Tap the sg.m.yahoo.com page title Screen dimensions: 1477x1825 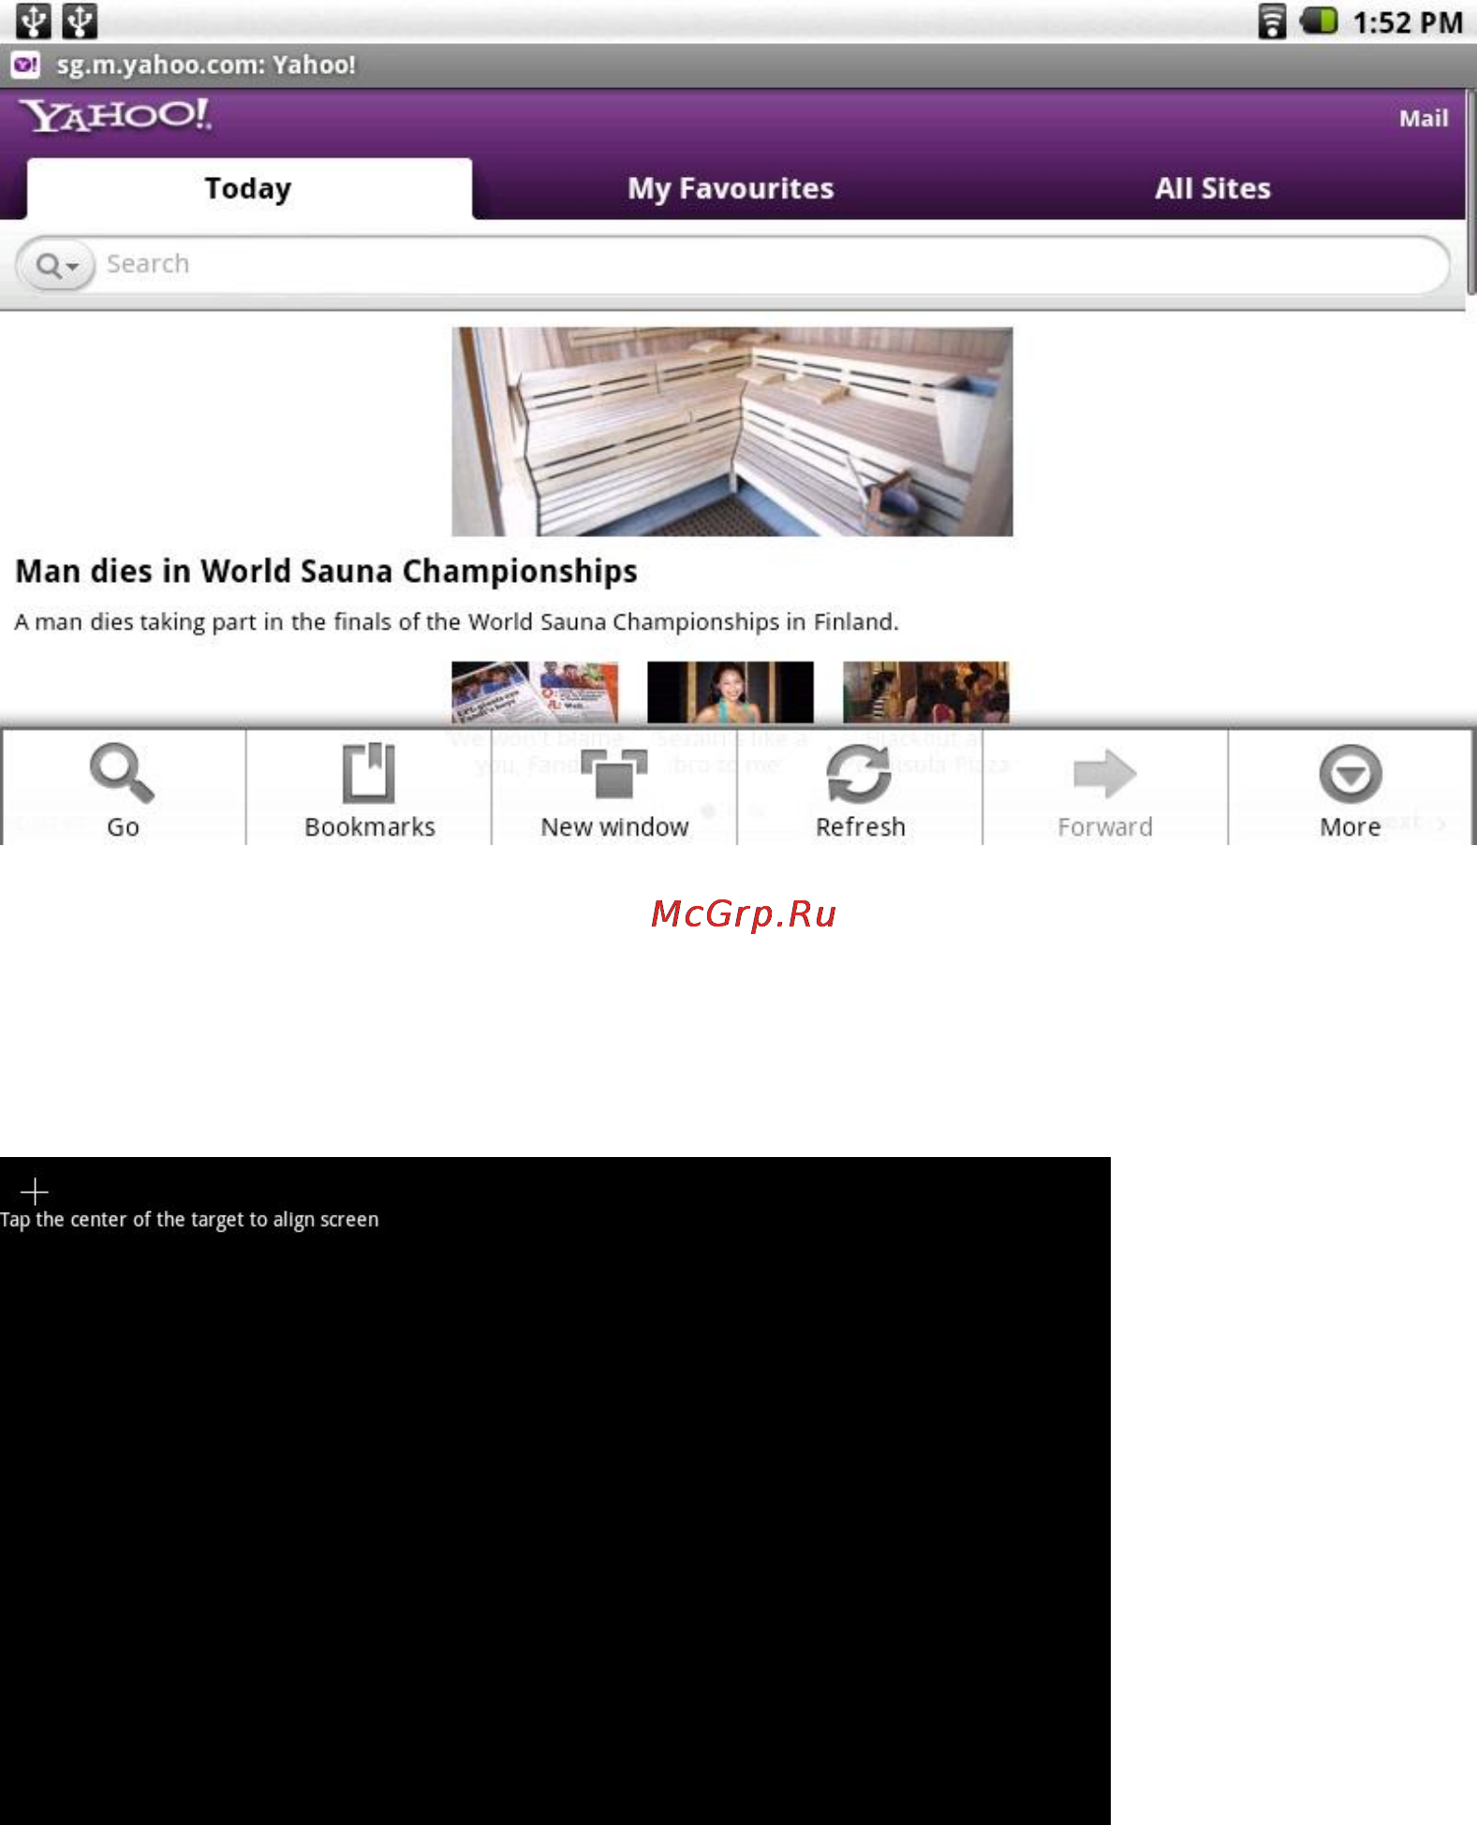point(206,66)
